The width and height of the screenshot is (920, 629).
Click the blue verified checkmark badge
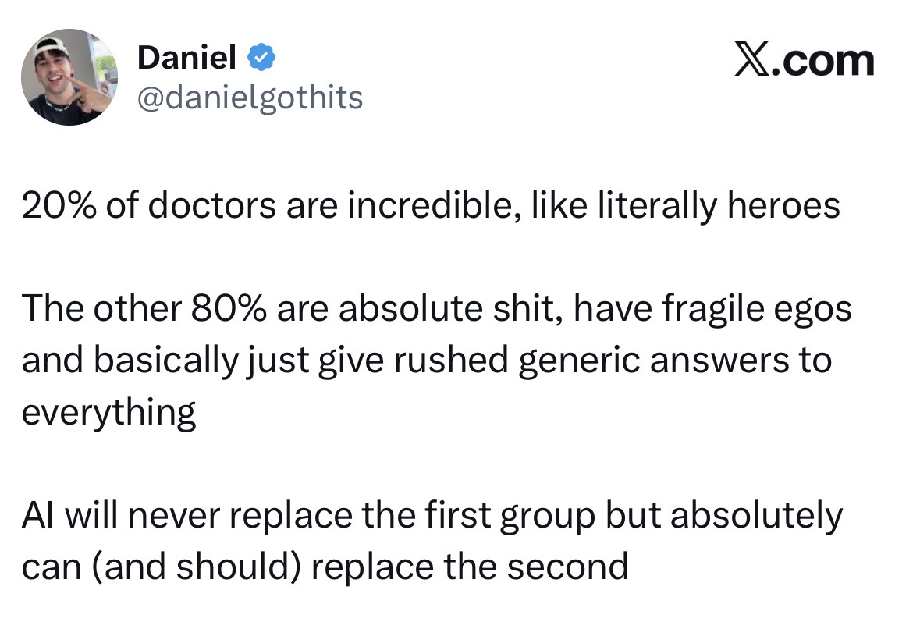tap(260, 56)
